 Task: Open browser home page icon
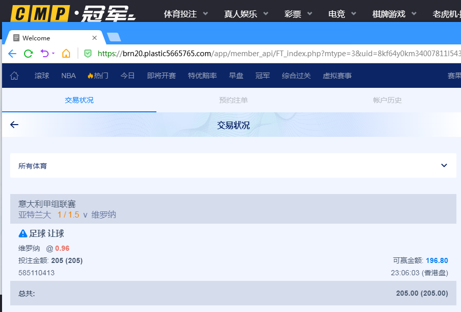(65, 54)
